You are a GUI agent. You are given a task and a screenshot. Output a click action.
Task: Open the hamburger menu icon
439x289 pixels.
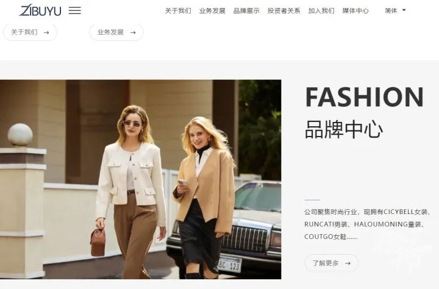pos(75,10)
